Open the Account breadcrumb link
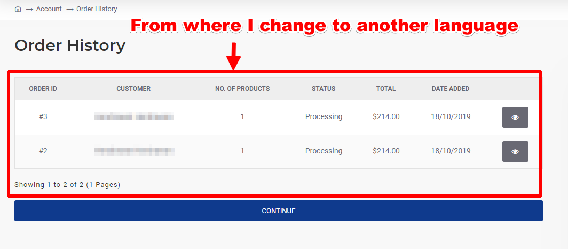The width and height of the screenshot is (568, 249). pyautogui.click(x=49, y=9)
